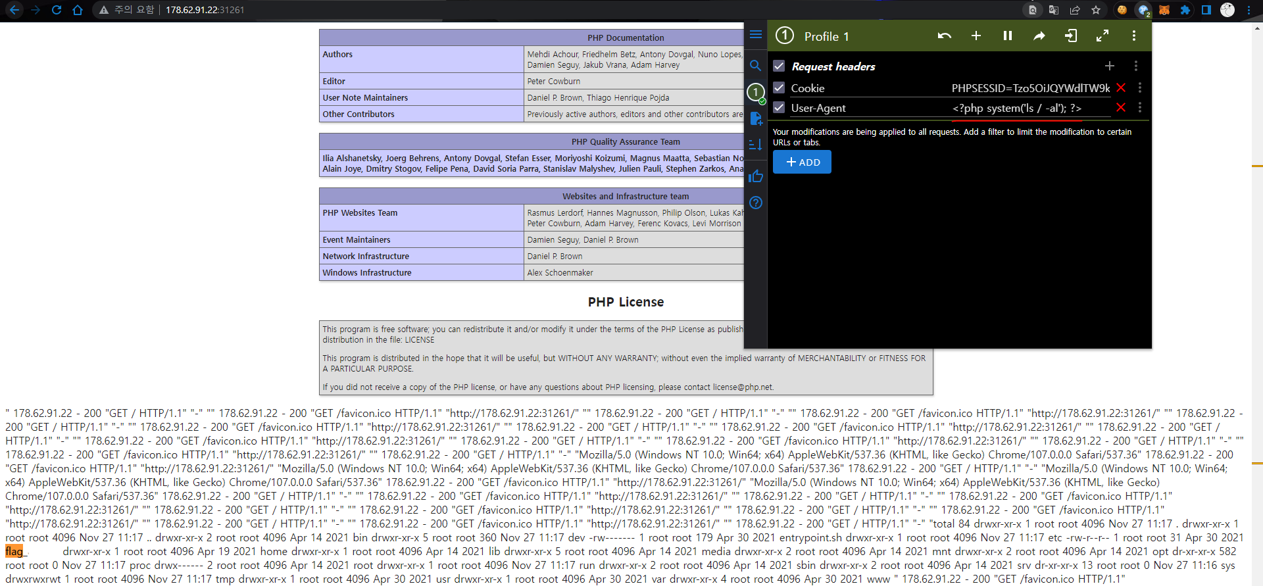Screen dimensions: 1263x586
Task: Share profile using the forward arrow icon
Action: click(x=1039, y=36)
